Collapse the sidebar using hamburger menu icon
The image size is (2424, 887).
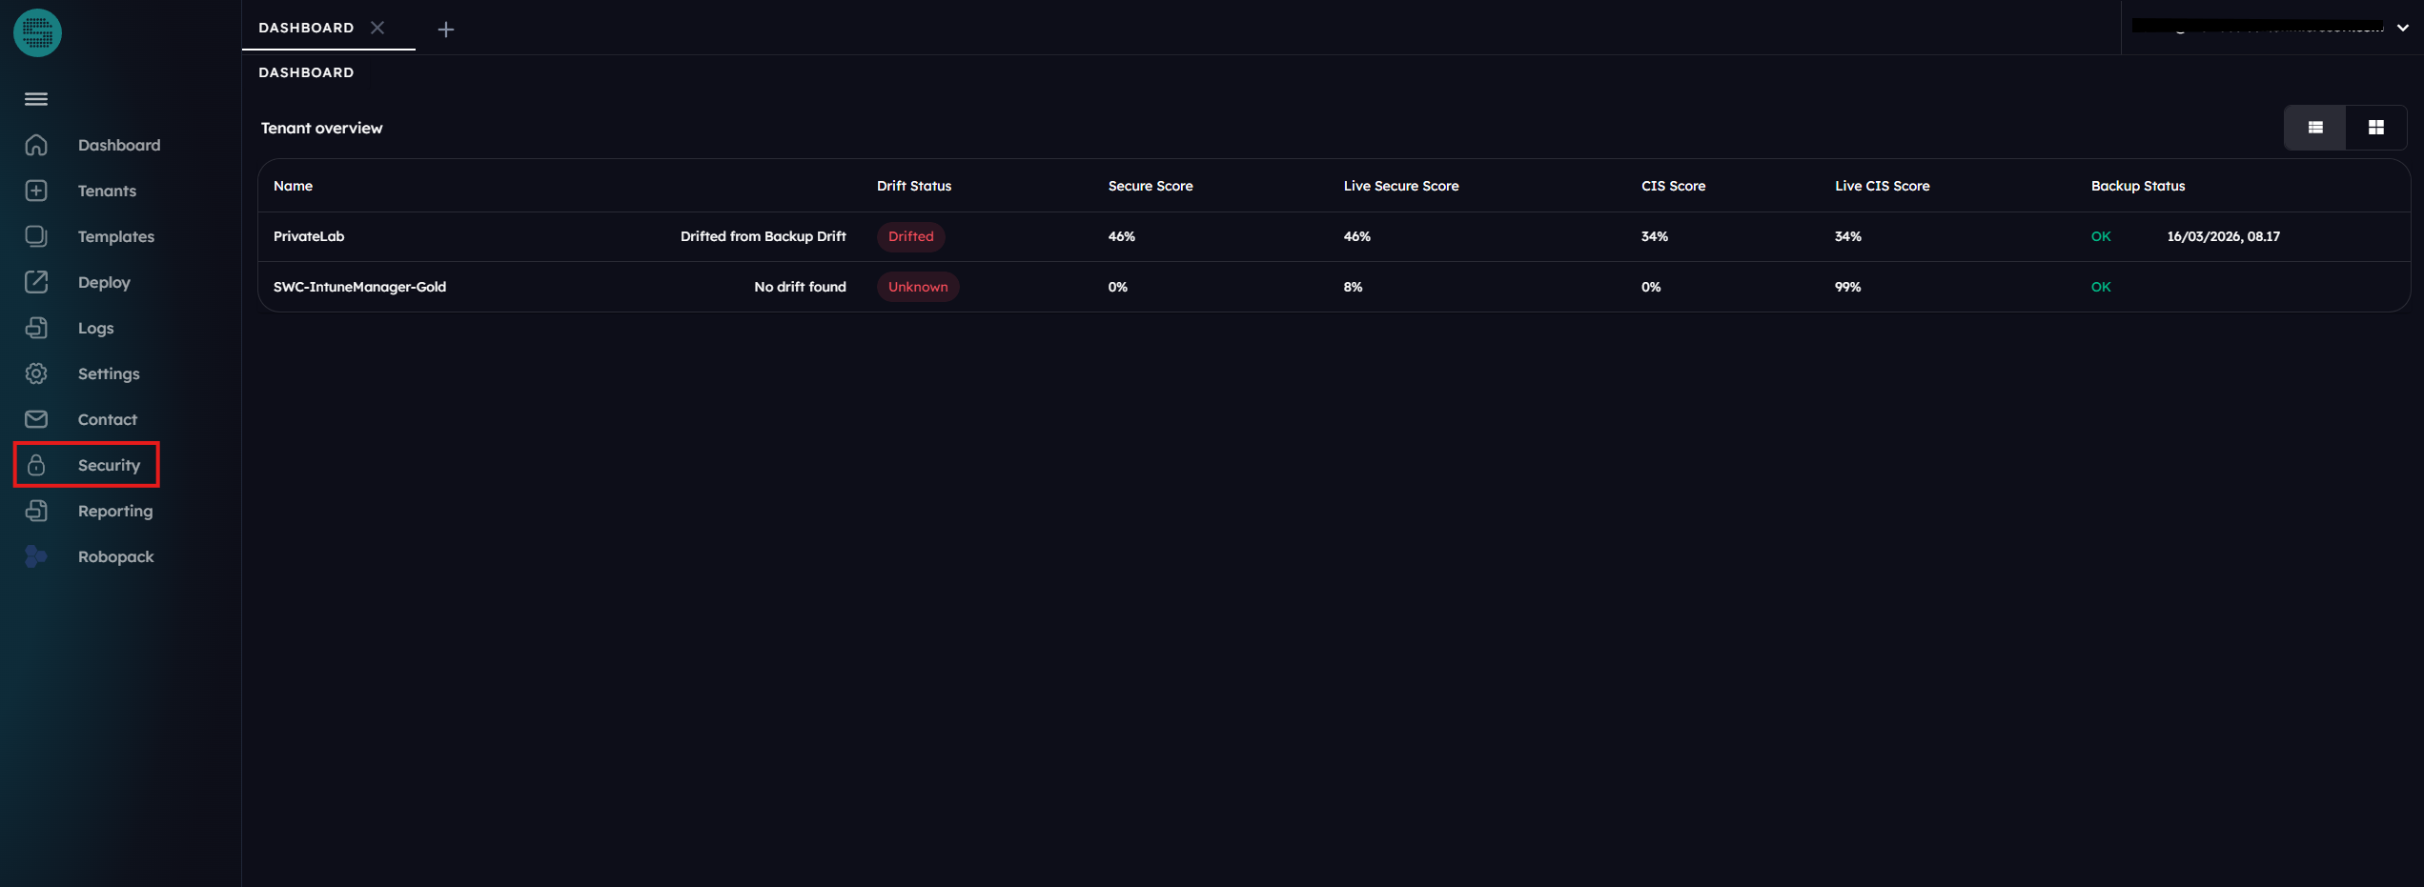click(36, 99)
